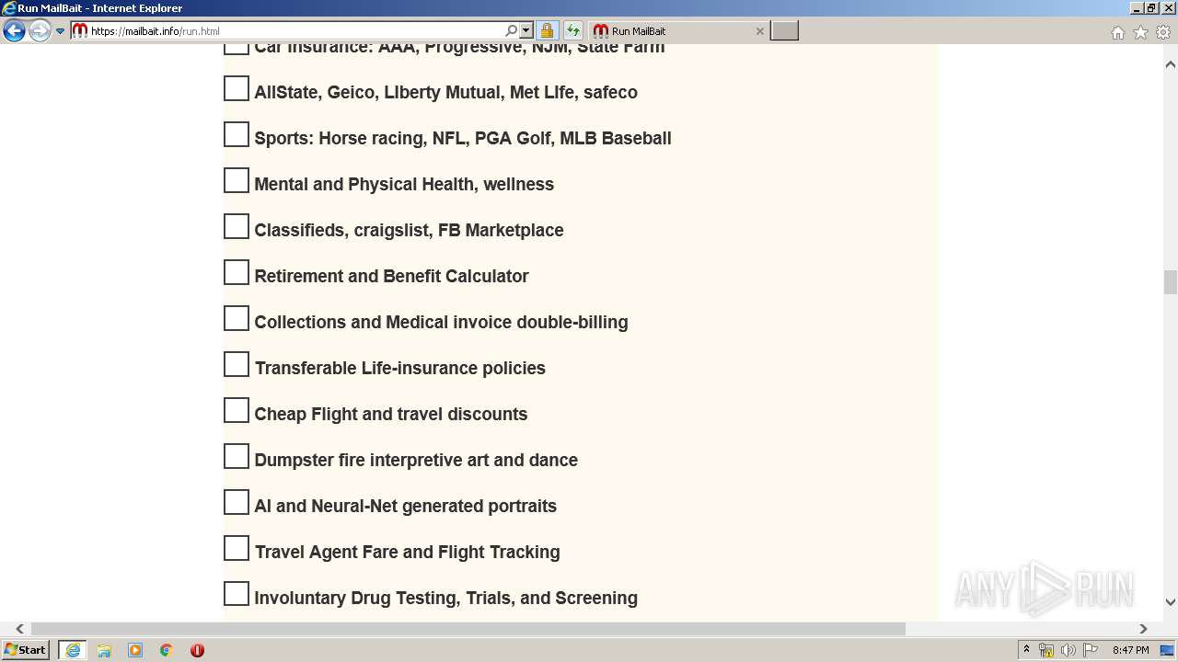
Task: Go forward with the browser Forward arrow
Action: (40, 31)
